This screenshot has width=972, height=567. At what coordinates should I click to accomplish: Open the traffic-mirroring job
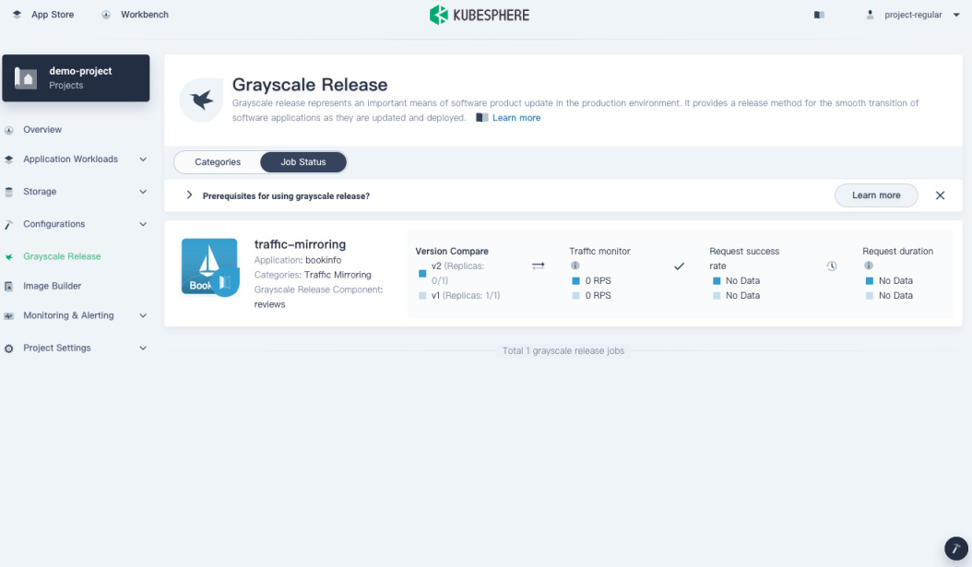(x=300, y=244)
